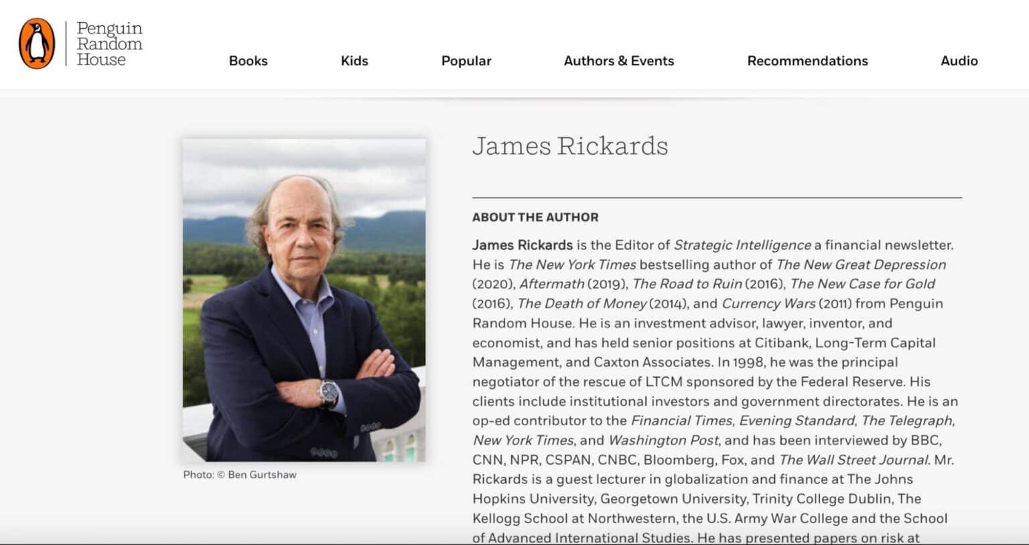Select the Popular menu item
The image size is (1029, 545).
[466, 61]
